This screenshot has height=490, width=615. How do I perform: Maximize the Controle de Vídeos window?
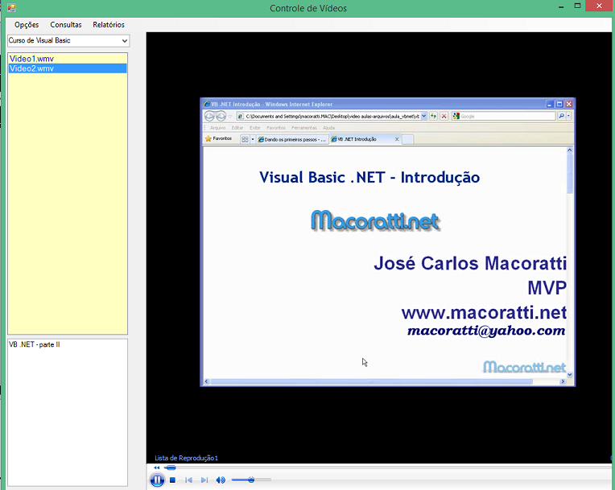577,6
